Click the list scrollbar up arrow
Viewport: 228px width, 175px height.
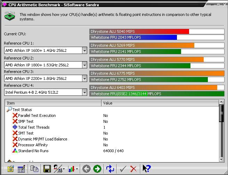click(x=222, y=103)
